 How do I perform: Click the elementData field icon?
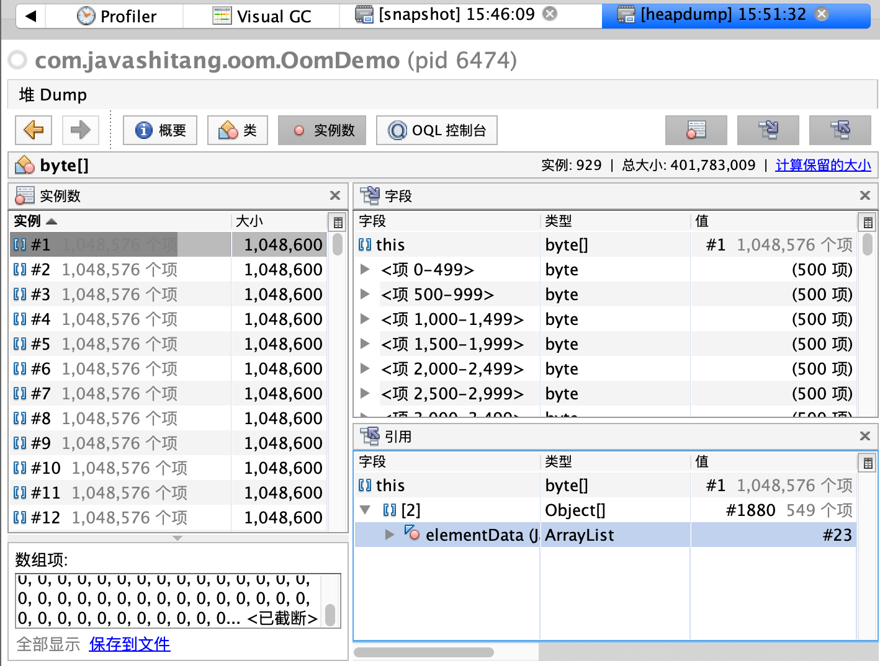click(x=412, y=533)
